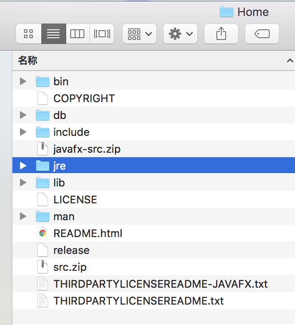
Task: Select the COPYRIGHT file name
Action: tap(84, 98)
